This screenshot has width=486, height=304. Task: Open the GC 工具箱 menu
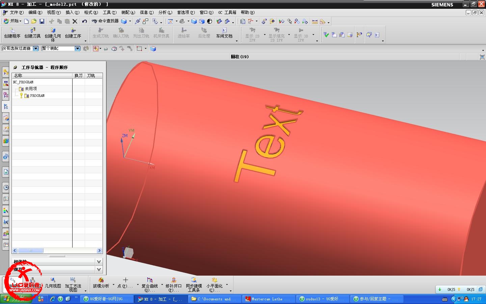227,12
